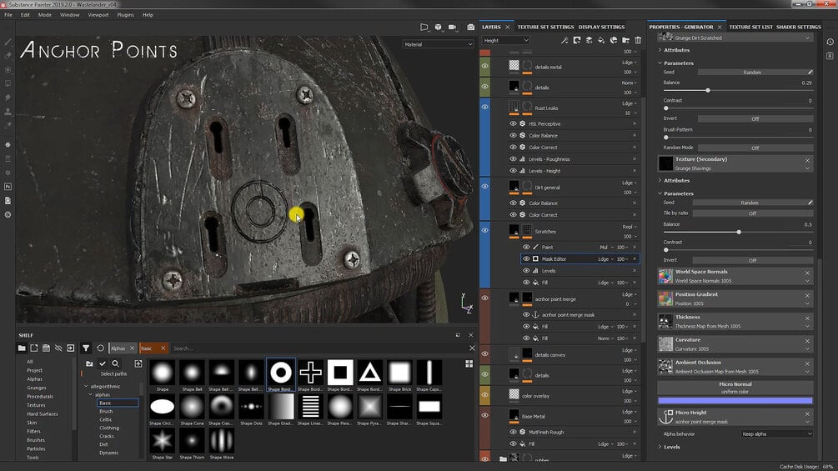The width and height of the screenshot is (838, 471).
Task: Click the shelf filter funnel icon
Action: coord(86,348)
